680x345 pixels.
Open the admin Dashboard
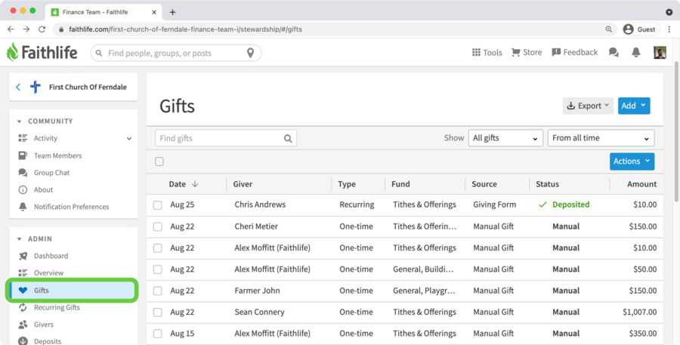point(51,256)
